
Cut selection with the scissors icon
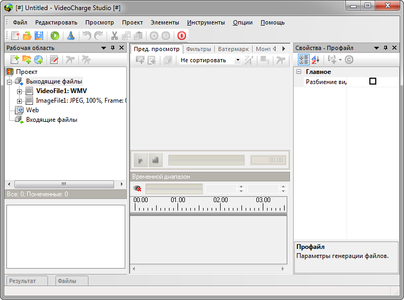tap(115, 36)
